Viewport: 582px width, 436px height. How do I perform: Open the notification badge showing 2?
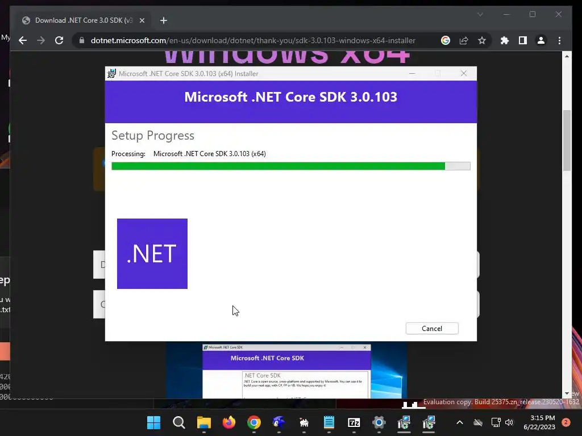[566, 422]
